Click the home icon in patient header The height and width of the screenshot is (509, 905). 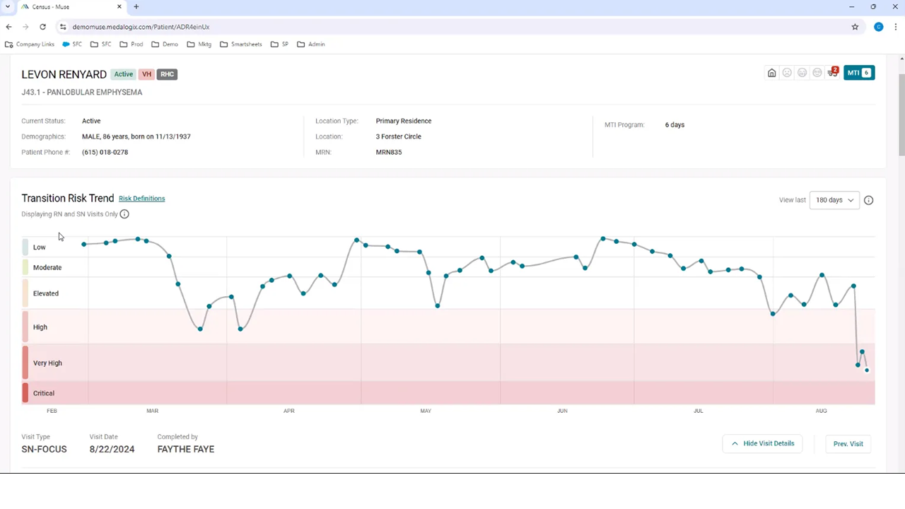pos(771,73)
